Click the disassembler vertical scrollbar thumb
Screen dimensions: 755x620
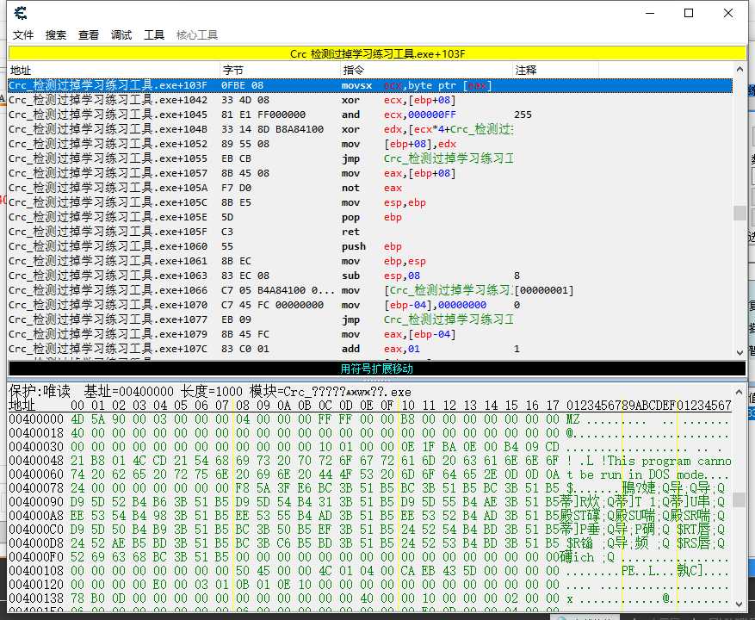coord(740,213)
